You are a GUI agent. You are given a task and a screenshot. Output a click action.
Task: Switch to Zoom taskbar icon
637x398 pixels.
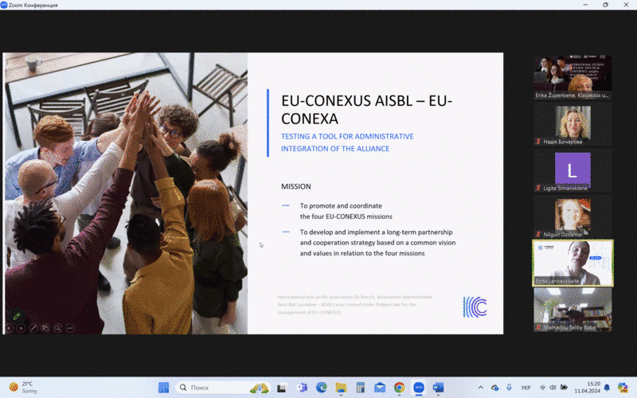coord(419,388)
